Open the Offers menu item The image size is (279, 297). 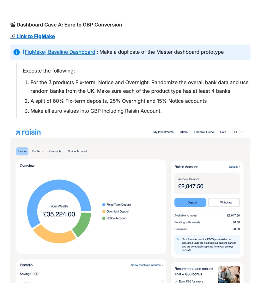pyautogui.click(x=184, y=132)
